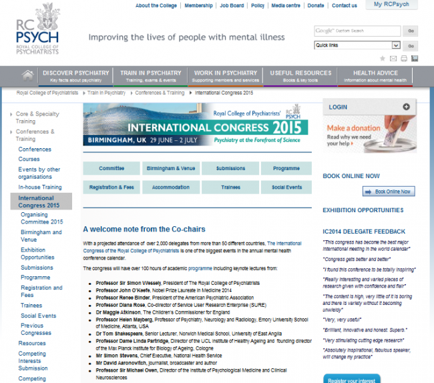The image size is (434, 383).
Task: Select the Programme tab
Action: tap(286, 168)
